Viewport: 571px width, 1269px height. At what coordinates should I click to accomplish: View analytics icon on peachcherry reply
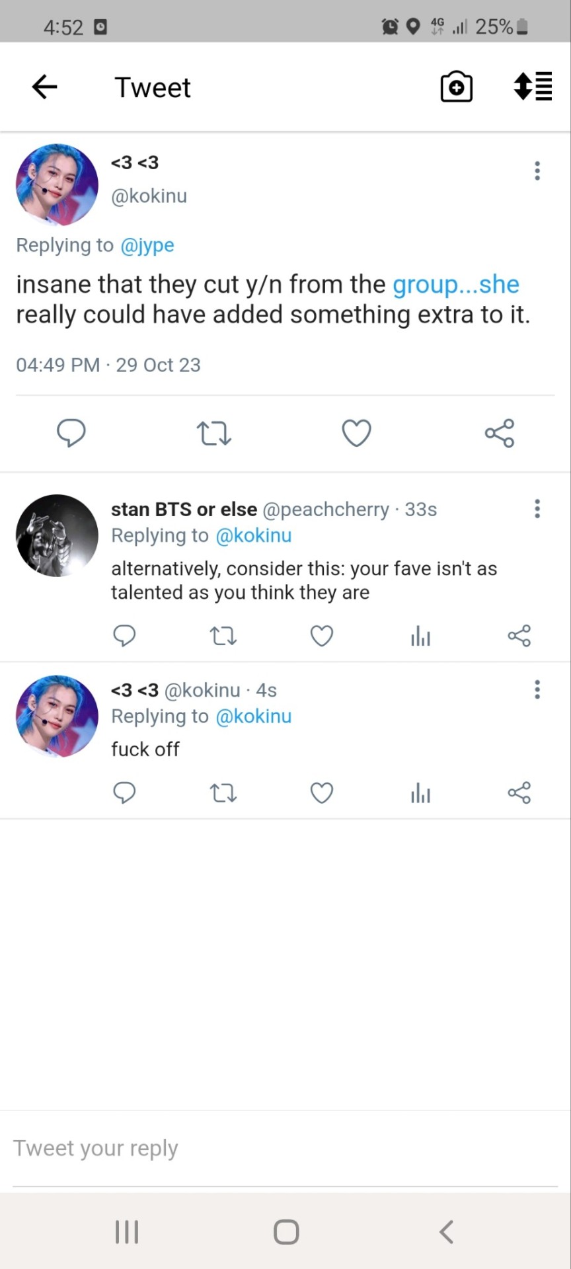coord(420,636)
